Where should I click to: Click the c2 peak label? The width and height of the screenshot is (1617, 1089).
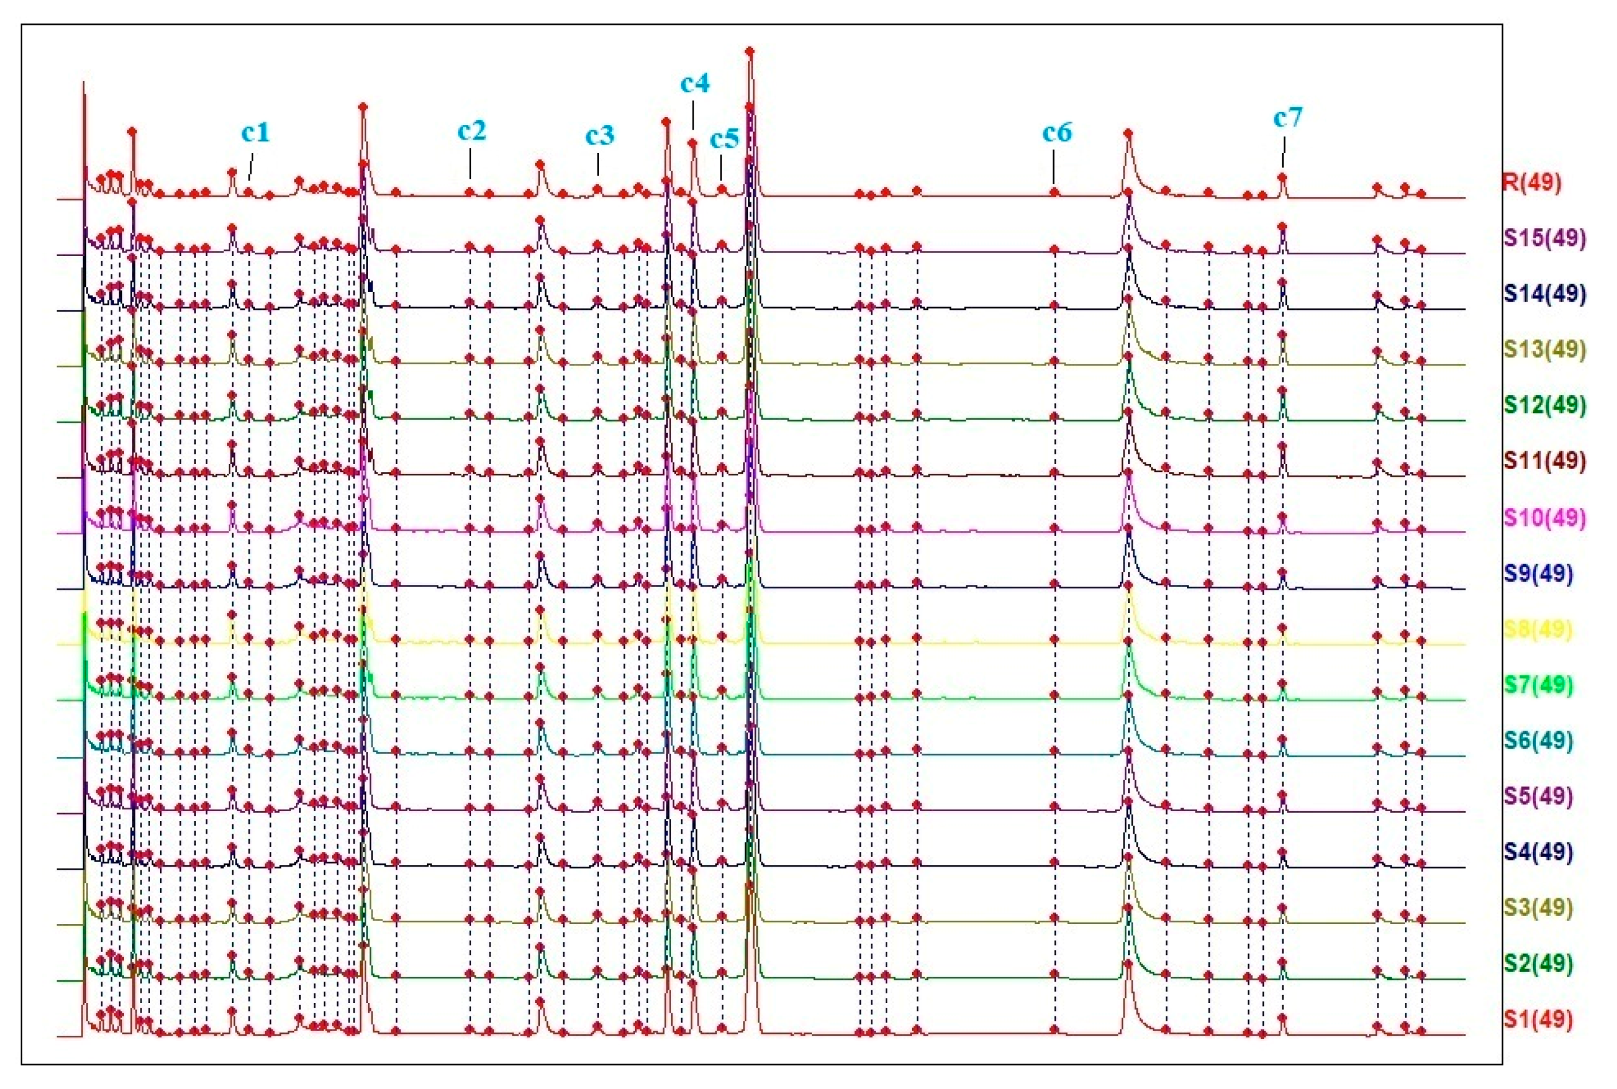472,132
